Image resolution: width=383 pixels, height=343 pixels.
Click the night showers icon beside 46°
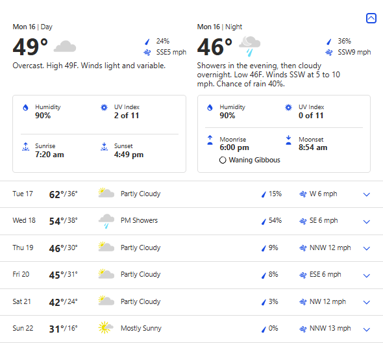[x=249, y=46]
